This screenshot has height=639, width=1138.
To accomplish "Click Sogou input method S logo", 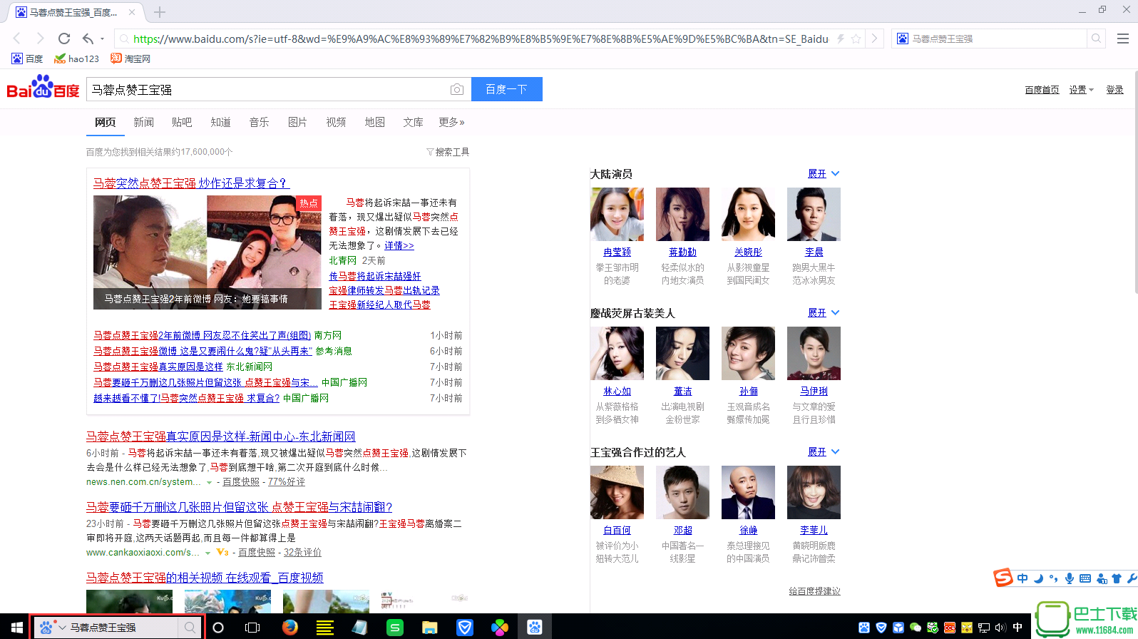I will click(x=1003, y=578).
